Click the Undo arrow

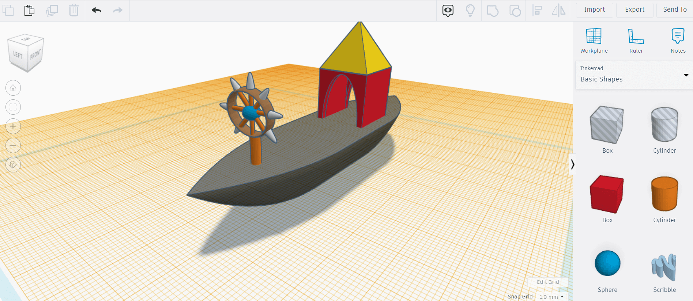pos(97,10)
